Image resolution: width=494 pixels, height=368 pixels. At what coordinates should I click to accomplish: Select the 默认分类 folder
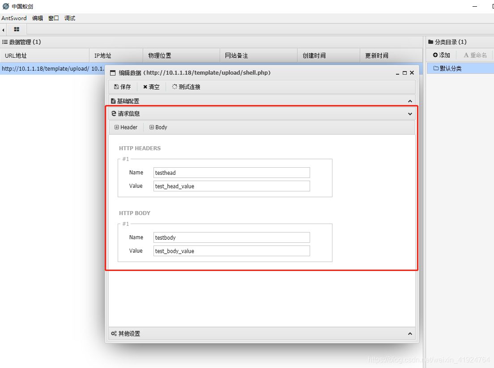tap(460, 68)
